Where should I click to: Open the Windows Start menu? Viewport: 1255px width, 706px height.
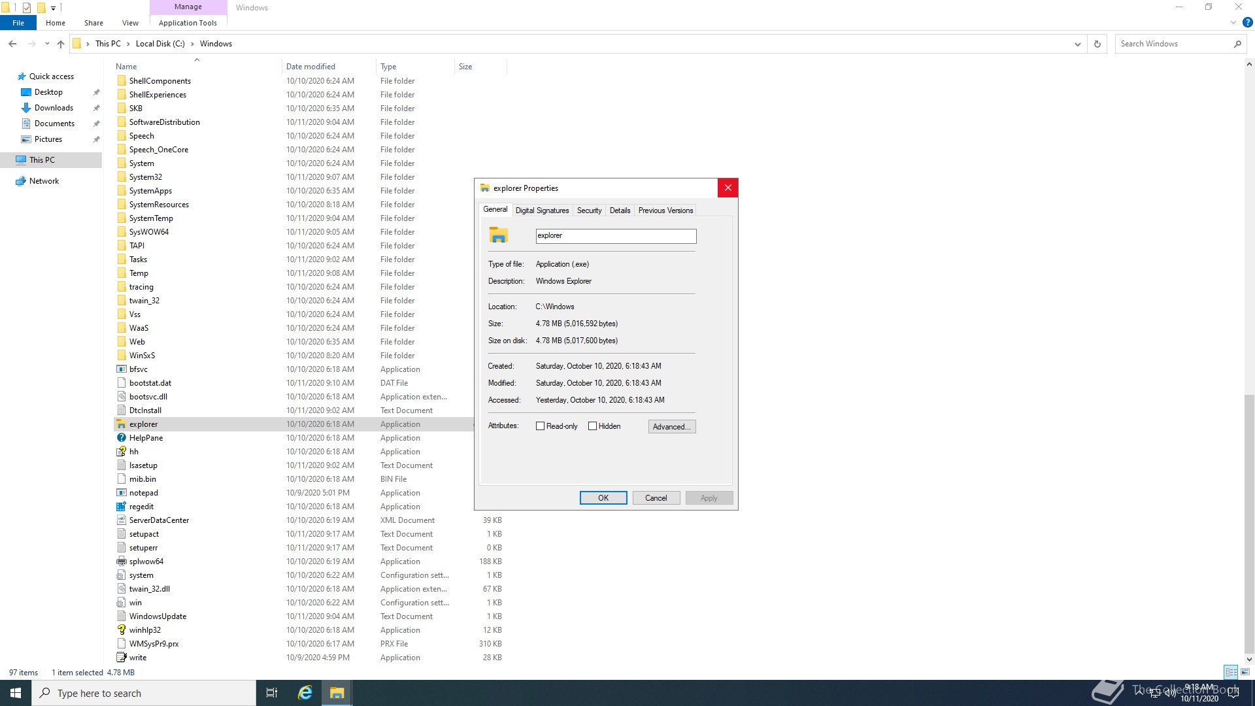(16, 693)
